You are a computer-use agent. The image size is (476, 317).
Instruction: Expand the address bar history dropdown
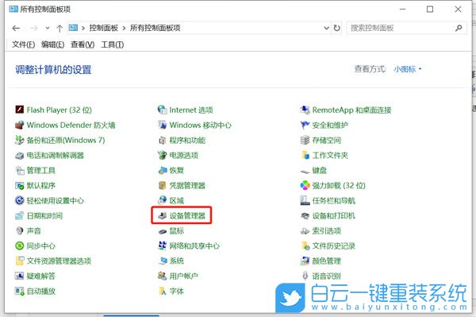[327, 28]
